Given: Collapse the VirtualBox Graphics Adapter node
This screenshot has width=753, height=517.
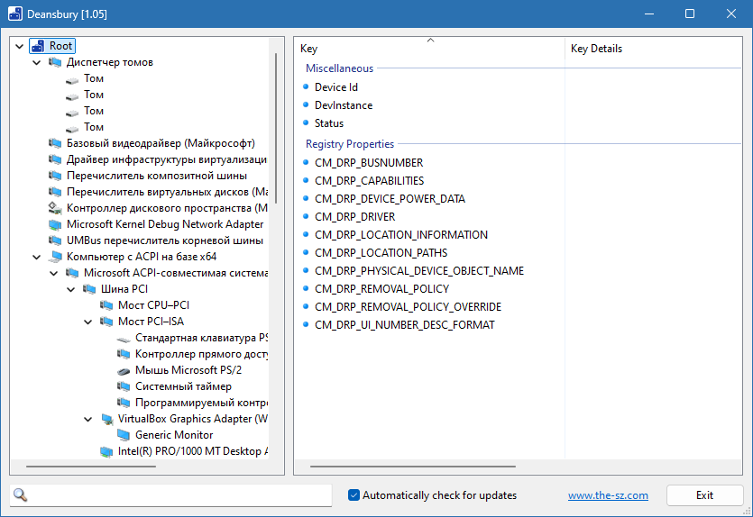Looking at the screenshot, I should coord(88,420).
